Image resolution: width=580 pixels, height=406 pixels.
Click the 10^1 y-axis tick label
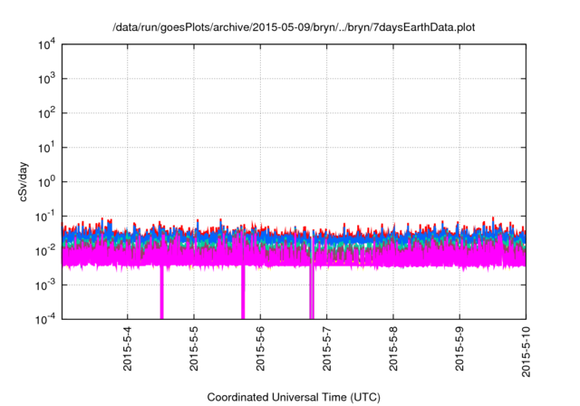[x=46, y=148]
